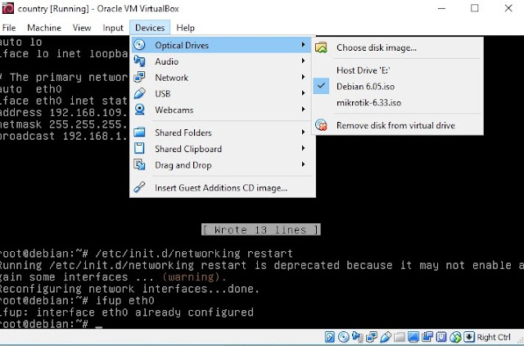
Task: Expand the Shared Clipboard submenu arrow
Action: click(303, 148)
